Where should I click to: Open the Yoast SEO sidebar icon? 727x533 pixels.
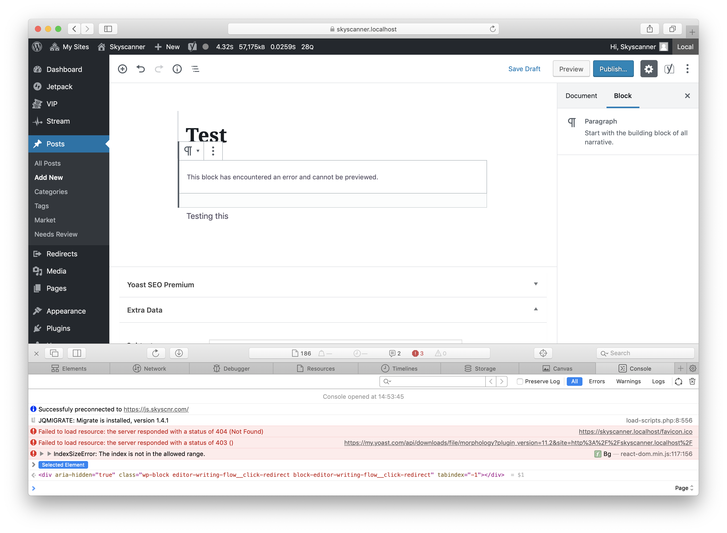(x=669, y=69)
